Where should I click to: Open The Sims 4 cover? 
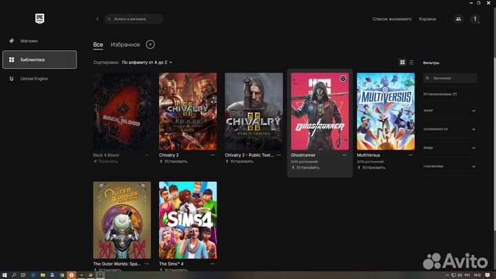click(x=188, y=220)
